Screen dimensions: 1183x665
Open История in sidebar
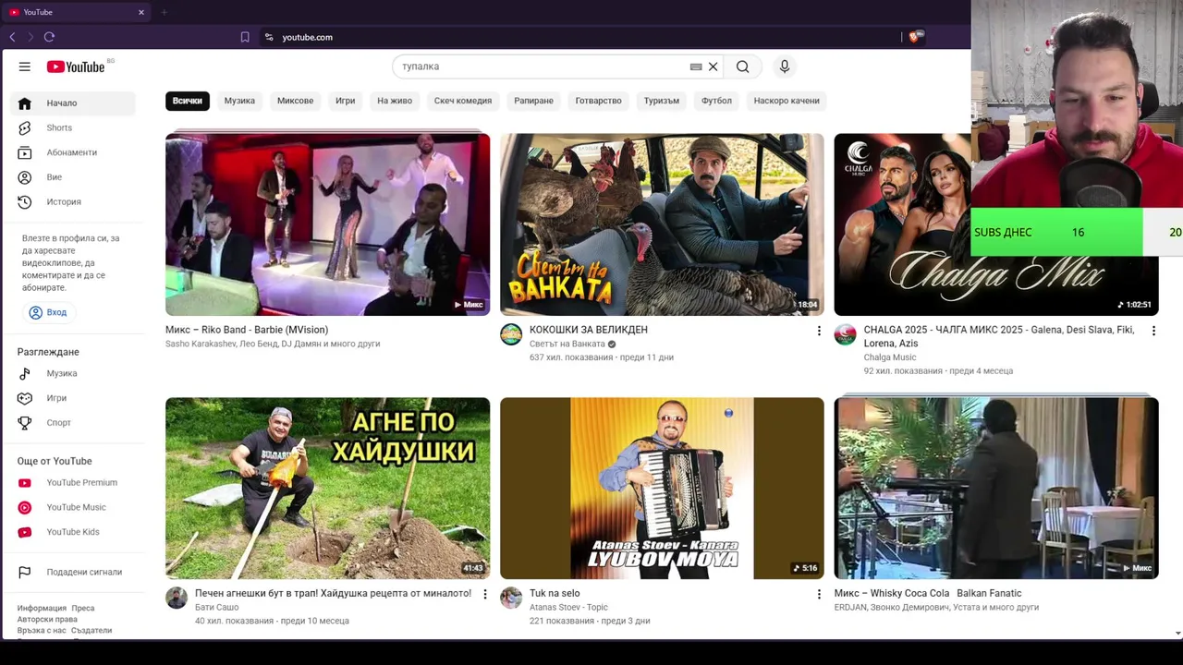[74, 201]
